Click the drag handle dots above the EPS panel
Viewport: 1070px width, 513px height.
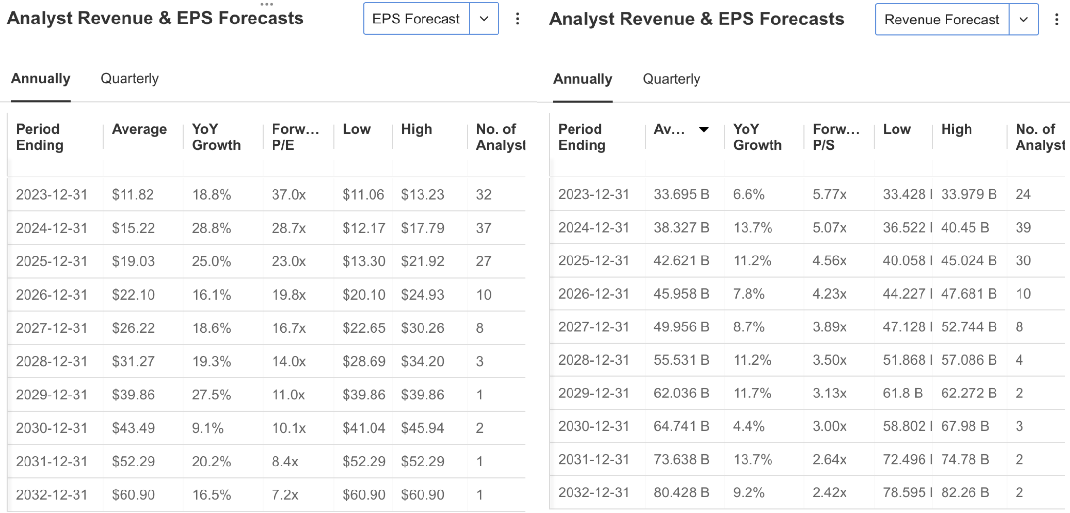[x=267, y=4]
